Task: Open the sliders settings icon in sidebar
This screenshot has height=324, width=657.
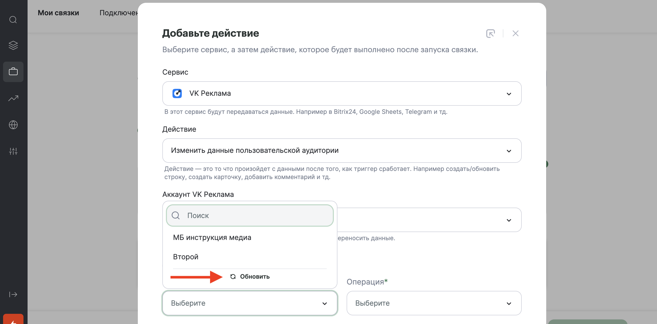Action: coord(13,151)
